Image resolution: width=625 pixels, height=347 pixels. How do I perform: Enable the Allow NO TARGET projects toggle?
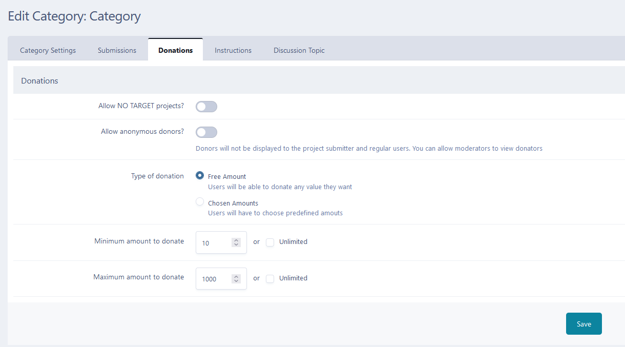(206, 107)
